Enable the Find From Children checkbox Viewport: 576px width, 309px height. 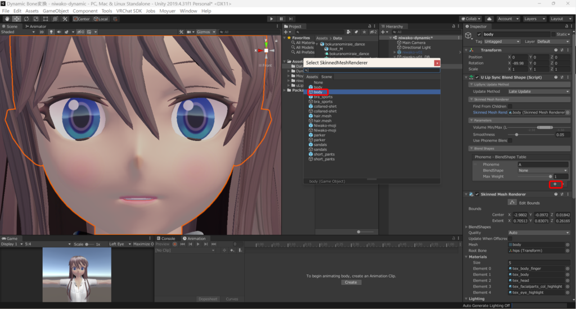510,106
